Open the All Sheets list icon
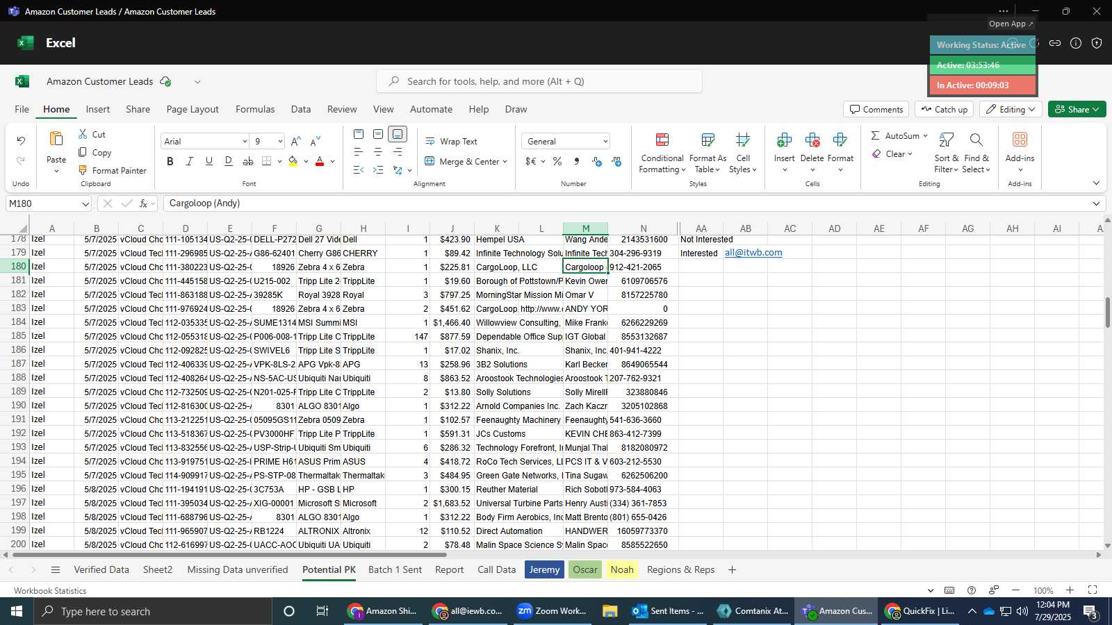1112x625 pixels. 56,569
